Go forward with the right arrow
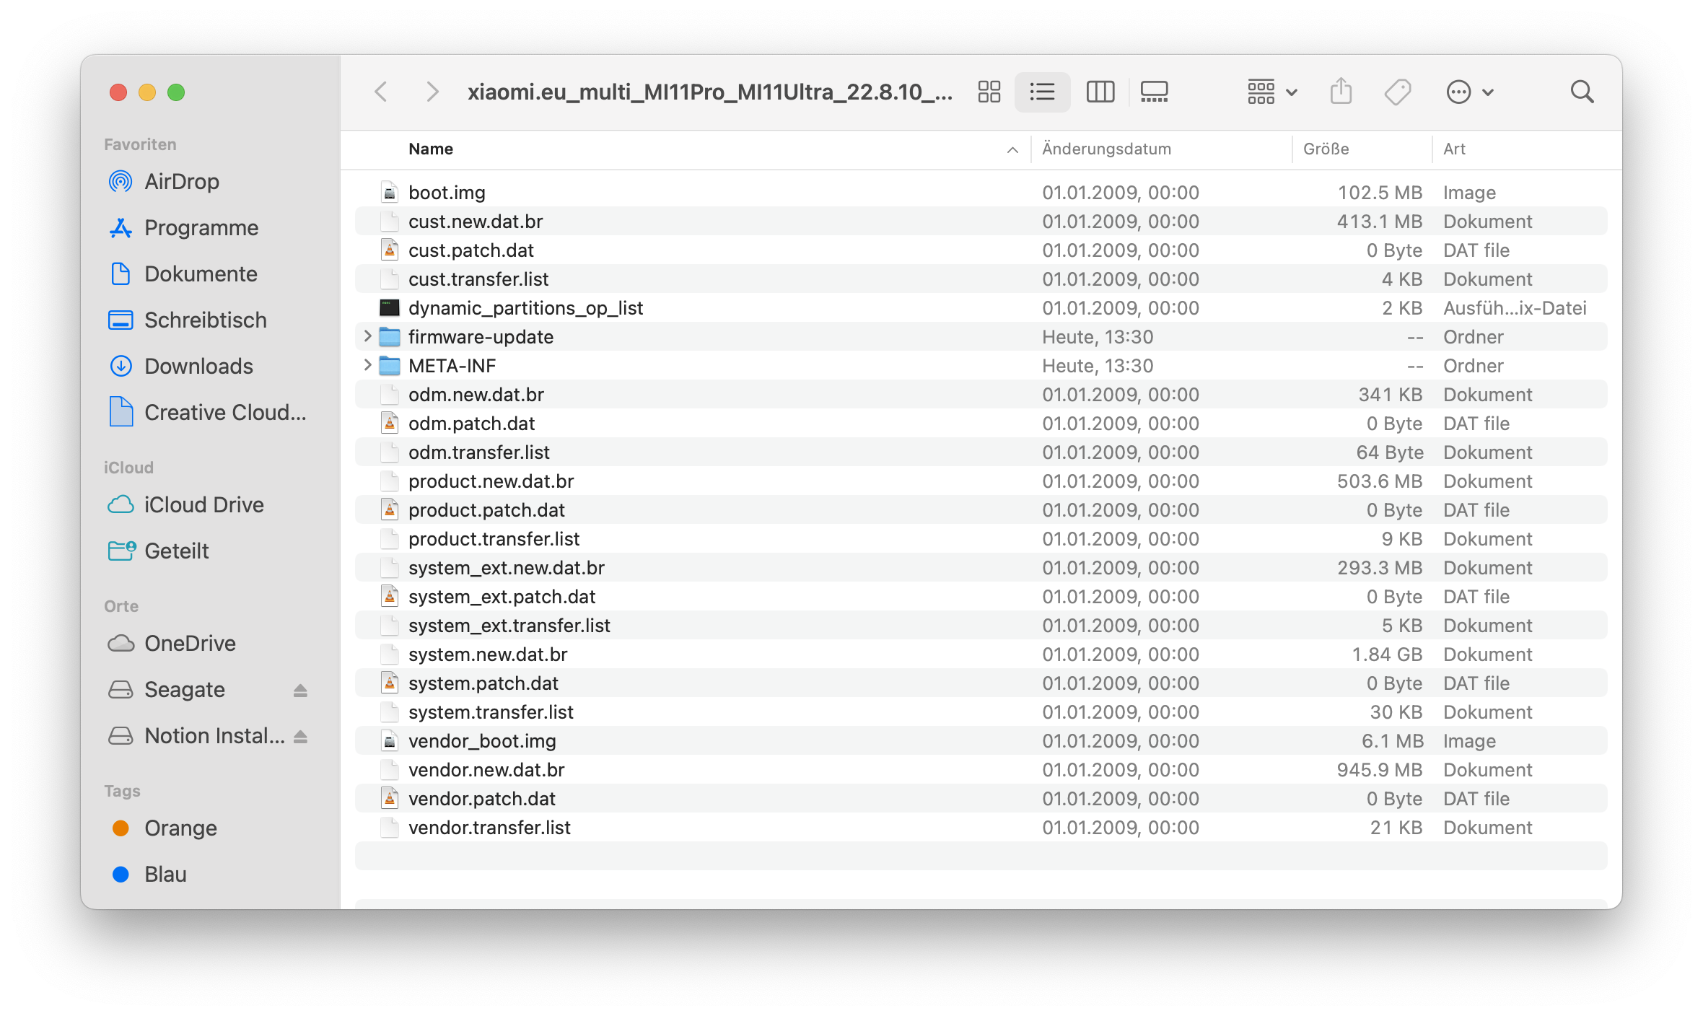 pos(432,92)
